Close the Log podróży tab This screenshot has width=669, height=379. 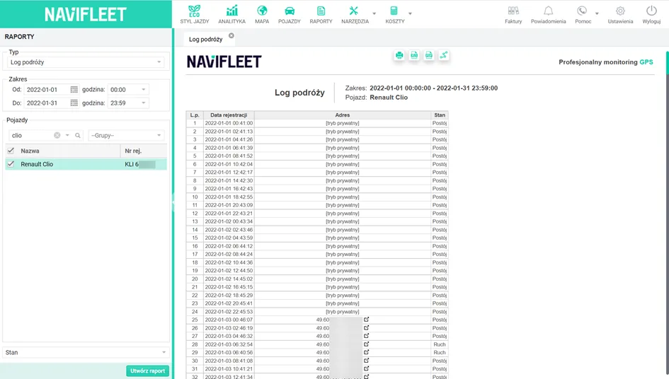pyautogui.click(x=231, y=36)
